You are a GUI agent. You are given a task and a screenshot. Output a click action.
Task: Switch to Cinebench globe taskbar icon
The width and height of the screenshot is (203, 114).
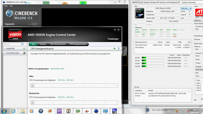click(96, 111)
